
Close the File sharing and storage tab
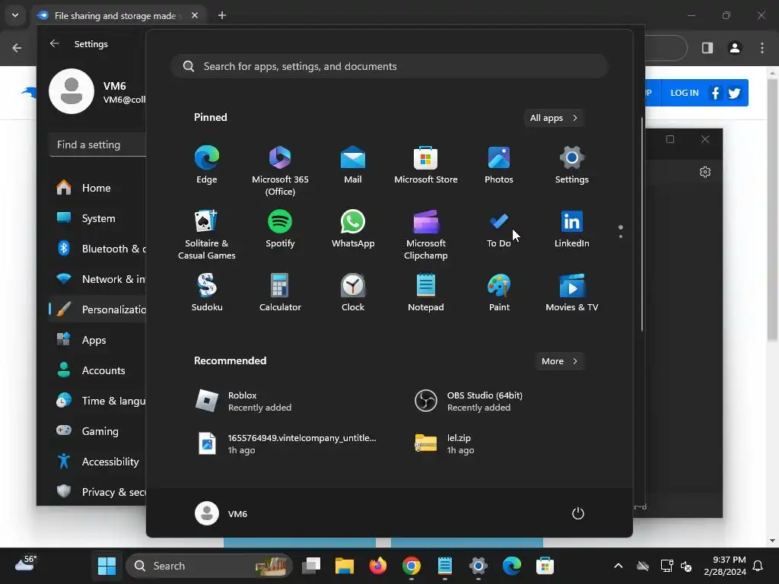pyautogui.click(x=195, y=15)
